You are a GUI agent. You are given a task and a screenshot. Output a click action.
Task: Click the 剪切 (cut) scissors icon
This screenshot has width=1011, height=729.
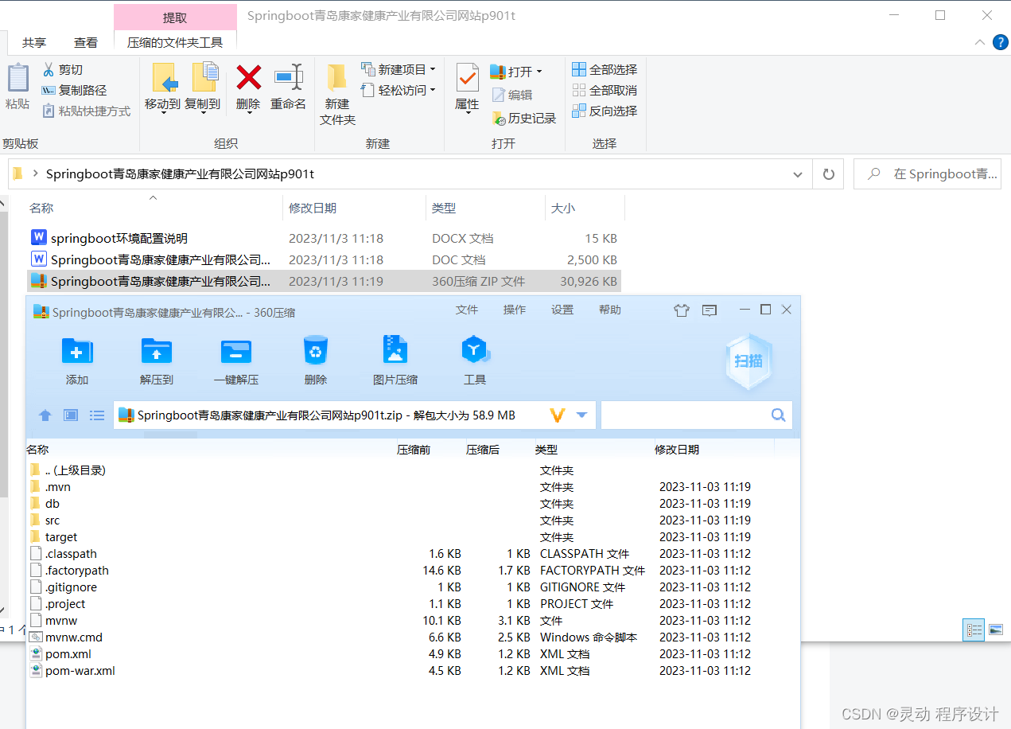pyautogui.click(x=49, y=70)
